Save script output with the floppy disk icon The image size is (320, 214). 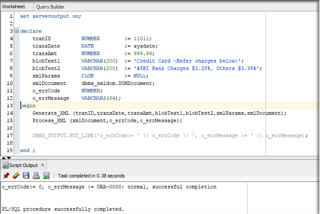(26, 176)
